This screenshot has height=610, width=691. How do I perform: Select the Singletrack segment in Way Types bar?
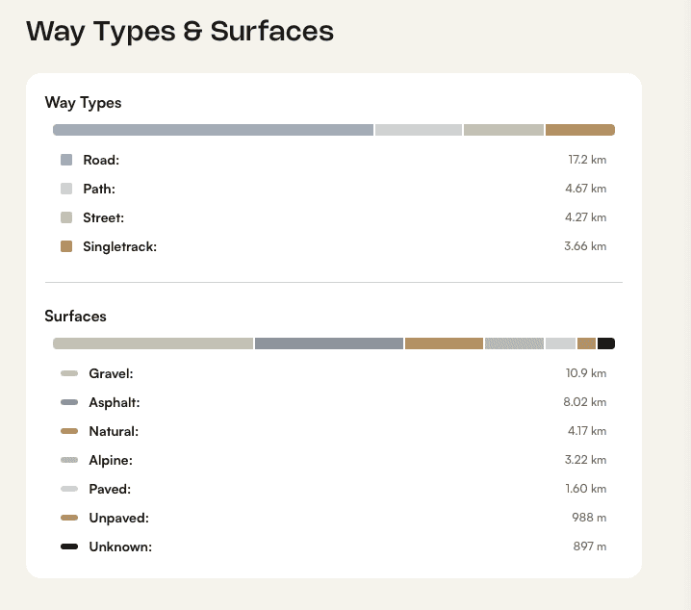pos(580,130)
